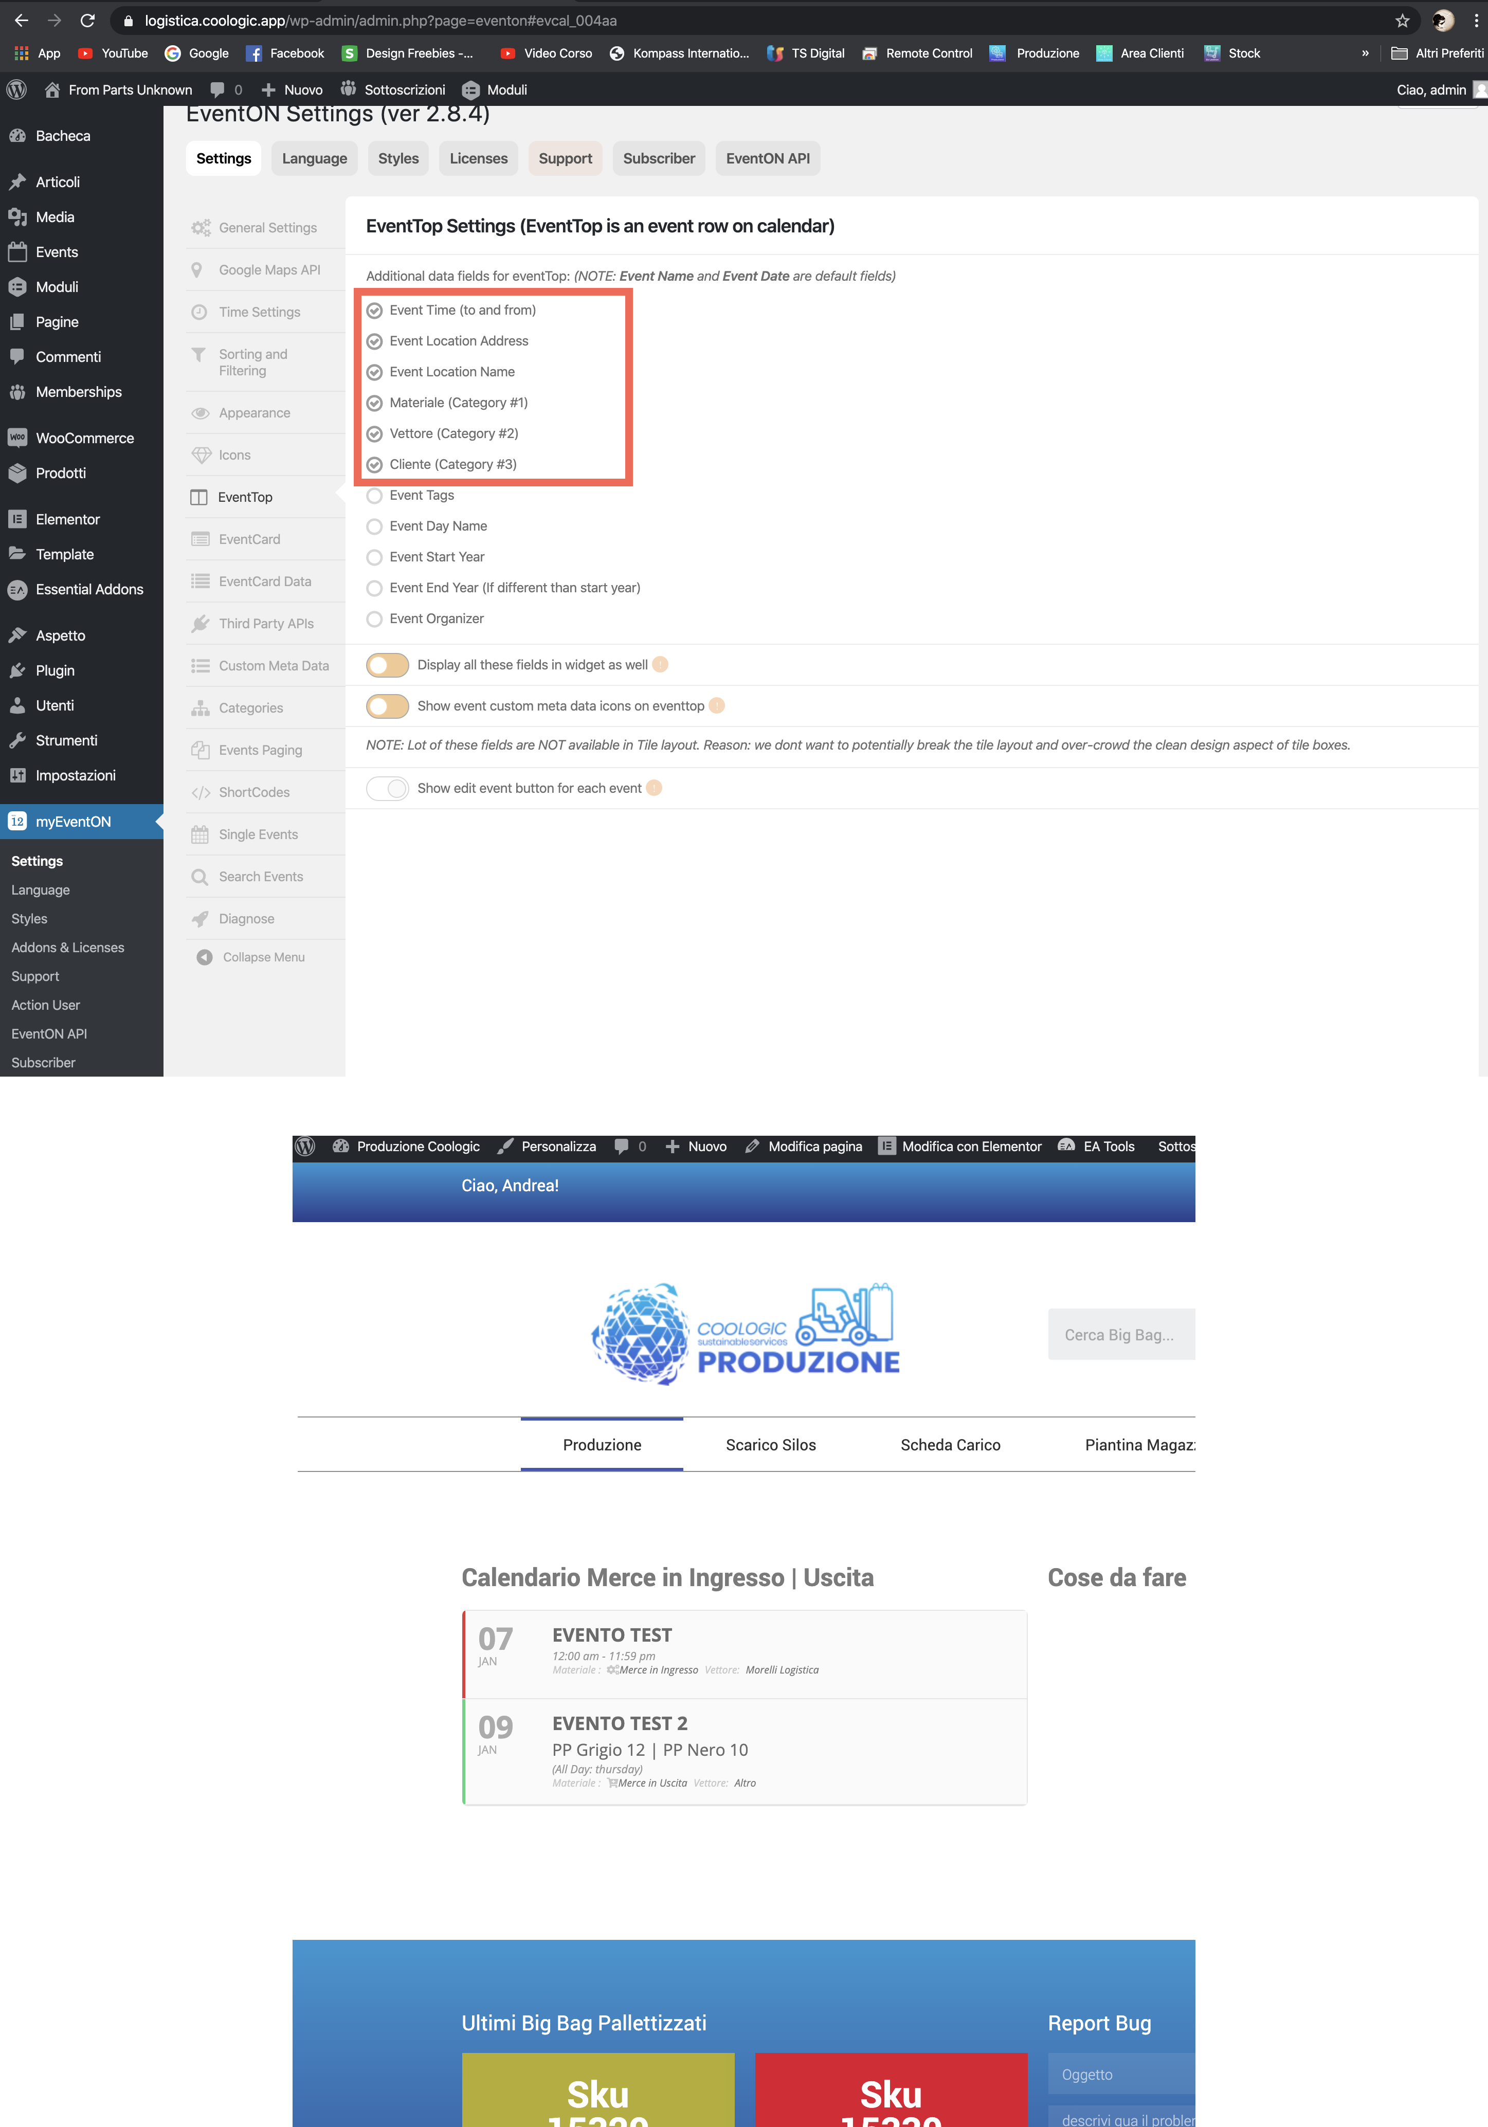The width and height of the screenshot is (1488, 2127).
Task: Open WordPress logo menu in admin bar
Action: [x=16, y=90]
